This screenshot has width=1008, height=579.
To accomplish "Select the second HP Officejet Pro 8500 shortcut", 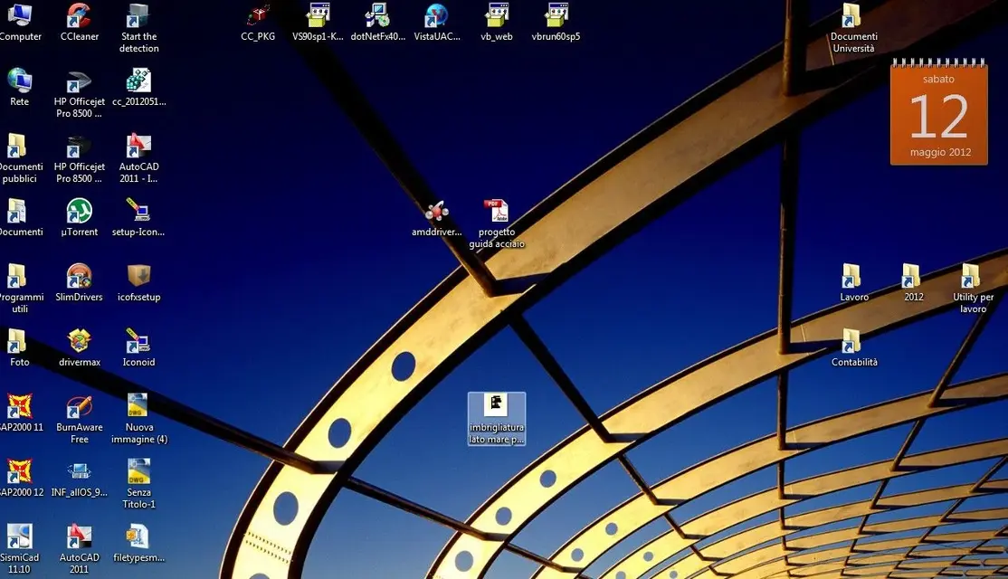I will pos(79,158).
